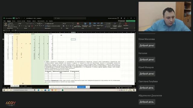The width and height of the screenshot is (193, 108).
Task: Click the Insert Function fx icon
Action: coord(16,30)
